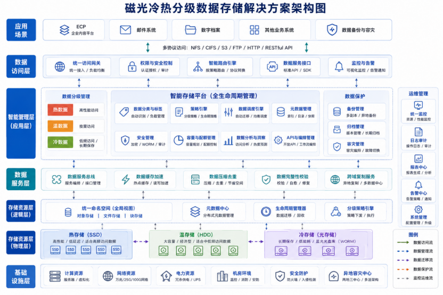Click the envelope icon for 邮件系统
The image size is (443, 295).
pyautogui.click(x=126, y=30)
